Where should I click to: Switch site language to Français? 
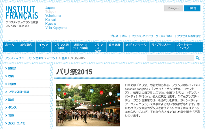tap(174, 8)
